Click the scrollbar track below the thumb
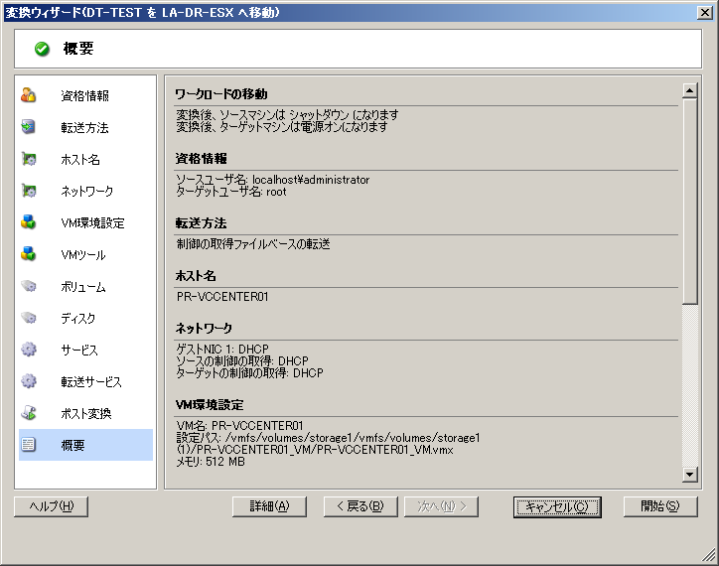Viewport: 719px width, 566px height. [689, 385]
